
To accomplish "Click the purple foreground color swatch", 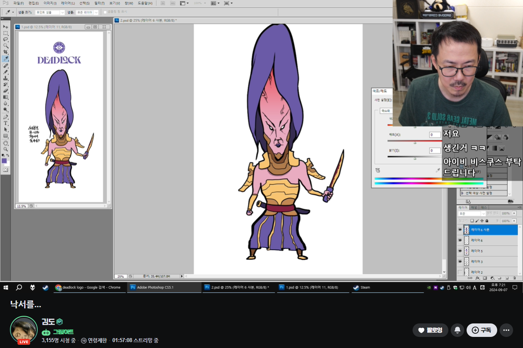I will click(4, 161).
